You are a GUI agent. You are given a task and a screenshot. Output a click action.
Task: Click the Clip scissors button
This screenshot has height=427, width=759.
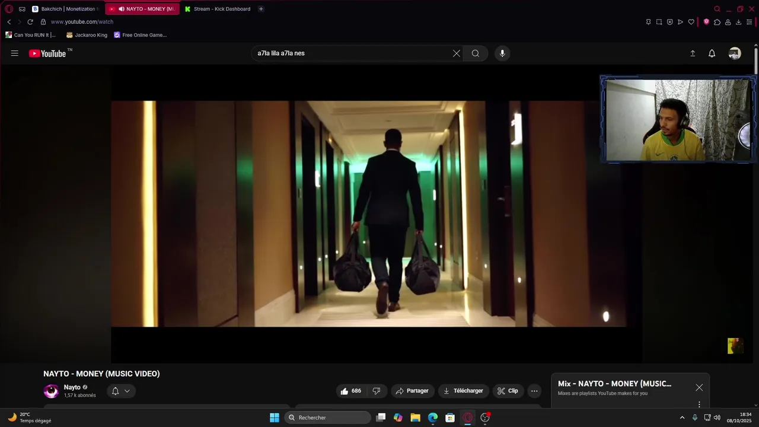(508, 391)
